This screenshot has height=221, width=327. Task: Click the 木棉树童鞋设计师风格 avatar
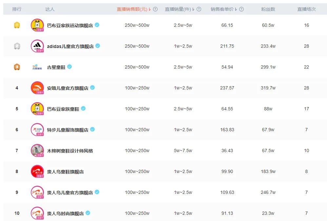[x=37, y=150]
